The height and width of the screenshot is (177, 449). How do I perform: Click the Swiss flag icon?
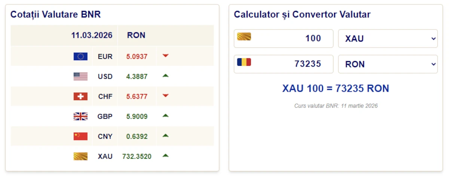(x=80, y=96)
